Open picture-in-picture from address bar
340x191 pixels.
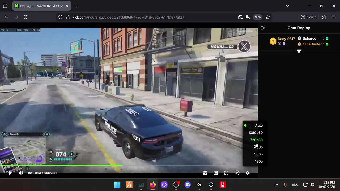coord(240,17)
